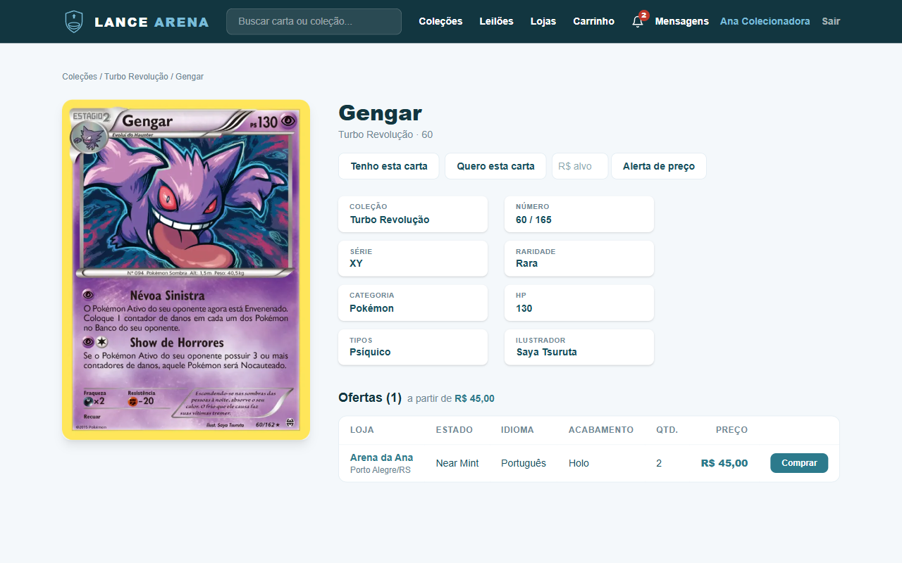Viewport: 902px width, 563px height.
Task: Click the 'Alerta de preço' button
Action: coord(659,166)
